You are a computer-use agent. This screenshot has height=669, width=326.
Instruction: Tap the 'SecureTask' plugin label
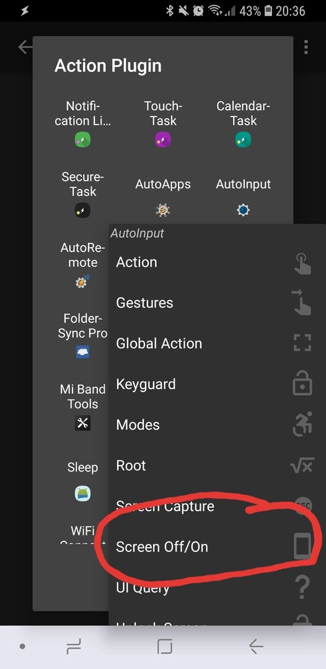coord(83,184)
